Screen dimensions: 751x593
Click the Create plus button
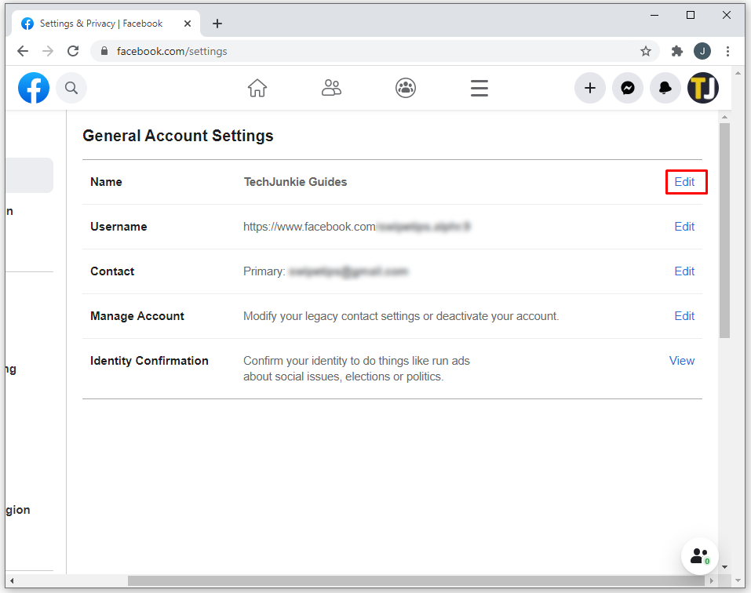click(590, 88)
